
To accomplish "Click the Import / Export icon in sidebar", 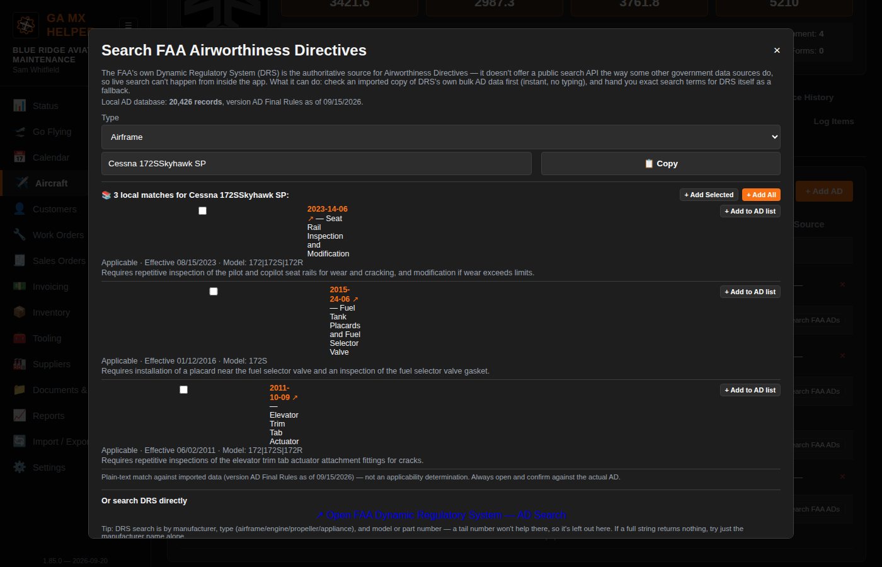I will (20, 442).
